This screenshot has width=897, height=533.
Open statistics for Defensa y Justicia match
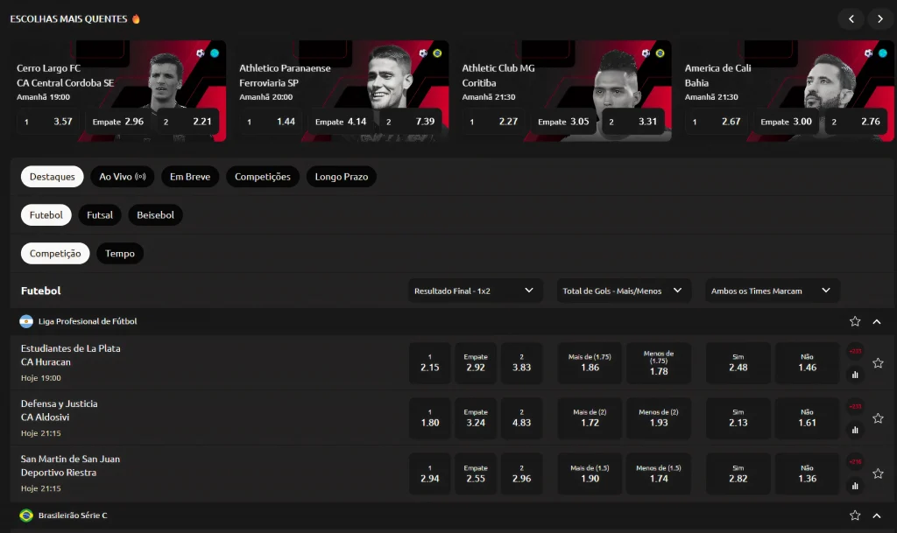coord(855,431)
